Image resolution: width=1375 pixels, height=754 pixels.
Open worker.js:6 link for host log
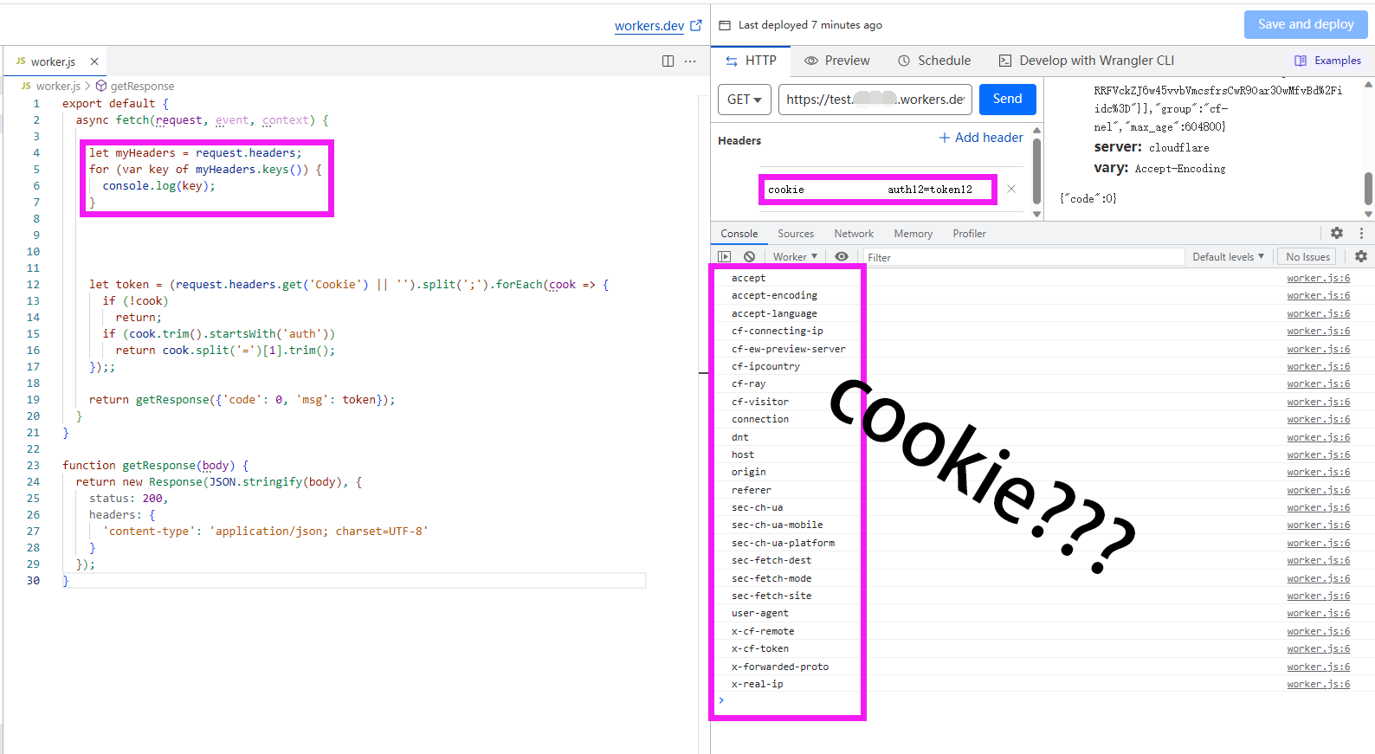tap(1318, 454)
